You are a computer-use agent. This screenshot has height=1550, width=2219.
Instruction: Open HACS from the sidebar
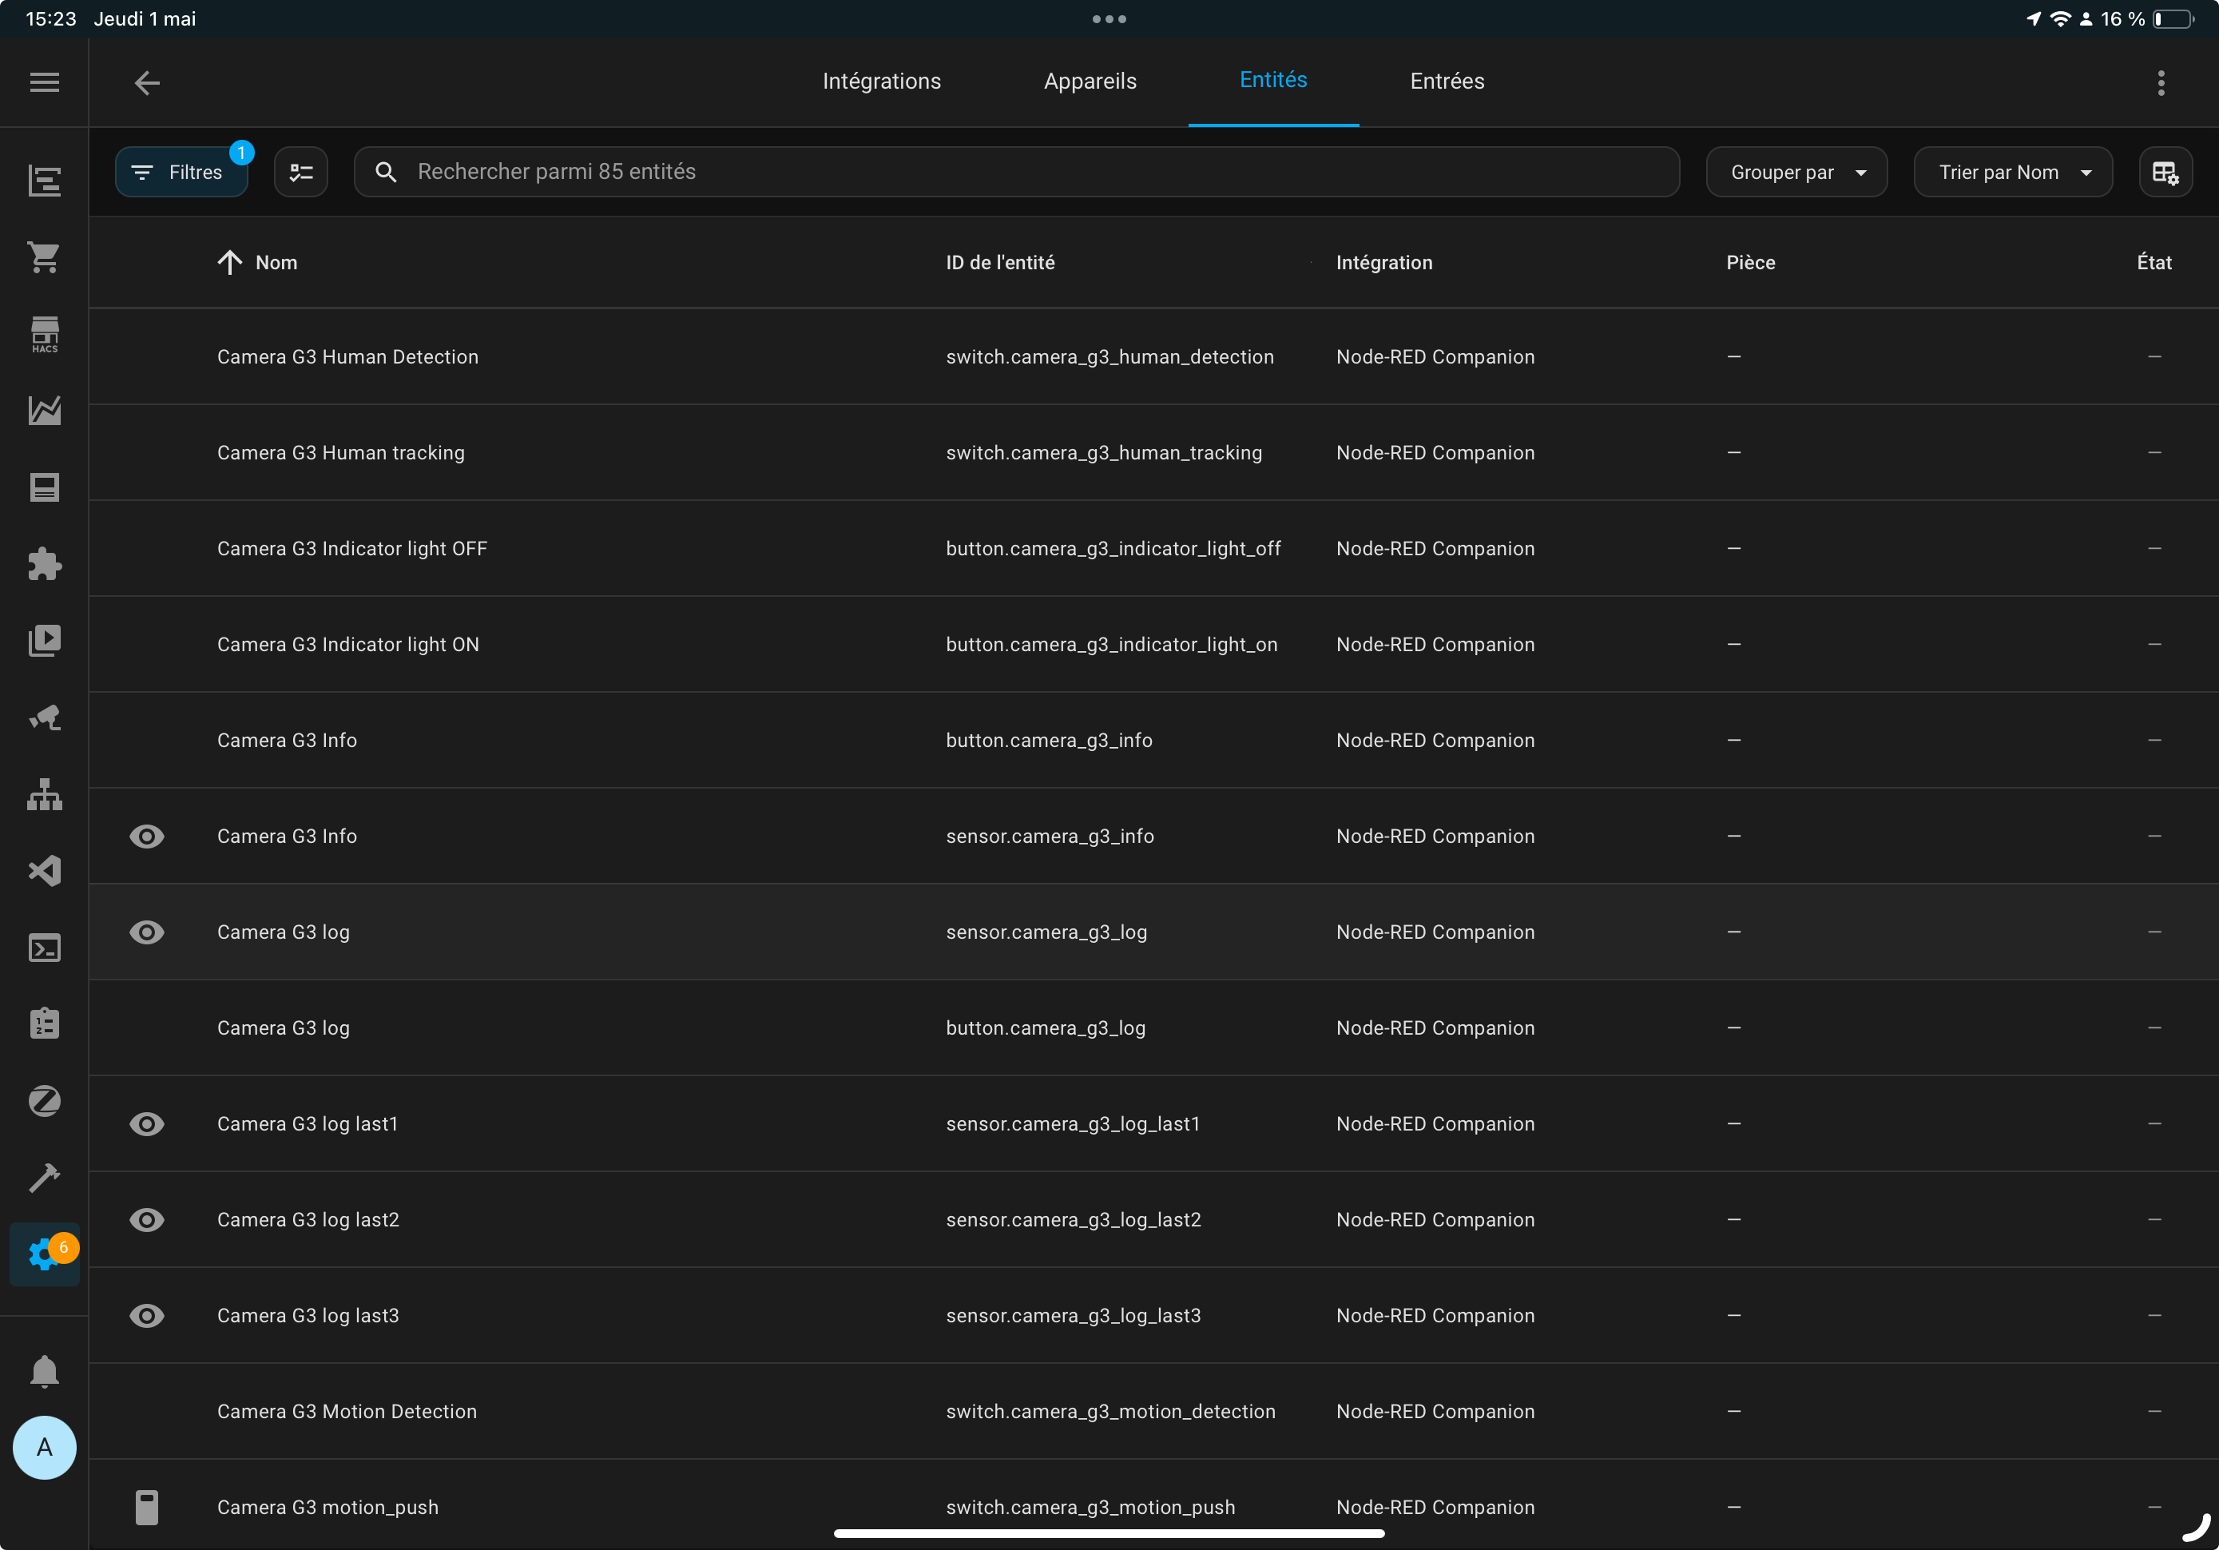tap(45, 335)
